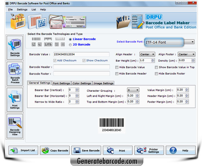Click the bank cheque banner icon
The width and height of the screenshot is (202, 166).
coord(75,22)
